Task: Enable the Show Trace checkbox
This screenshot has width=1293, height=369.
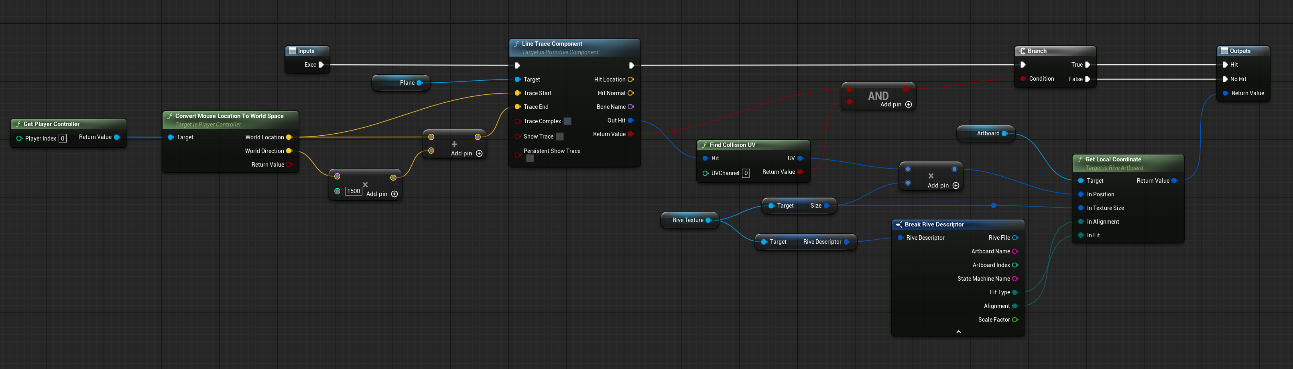Action: point(559,136)
